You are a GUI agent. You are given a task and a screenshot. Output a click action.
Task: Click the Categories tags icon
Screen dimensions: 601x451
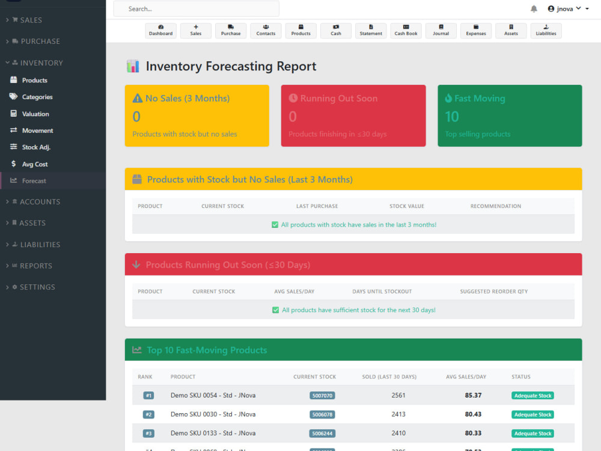[13, 97]
